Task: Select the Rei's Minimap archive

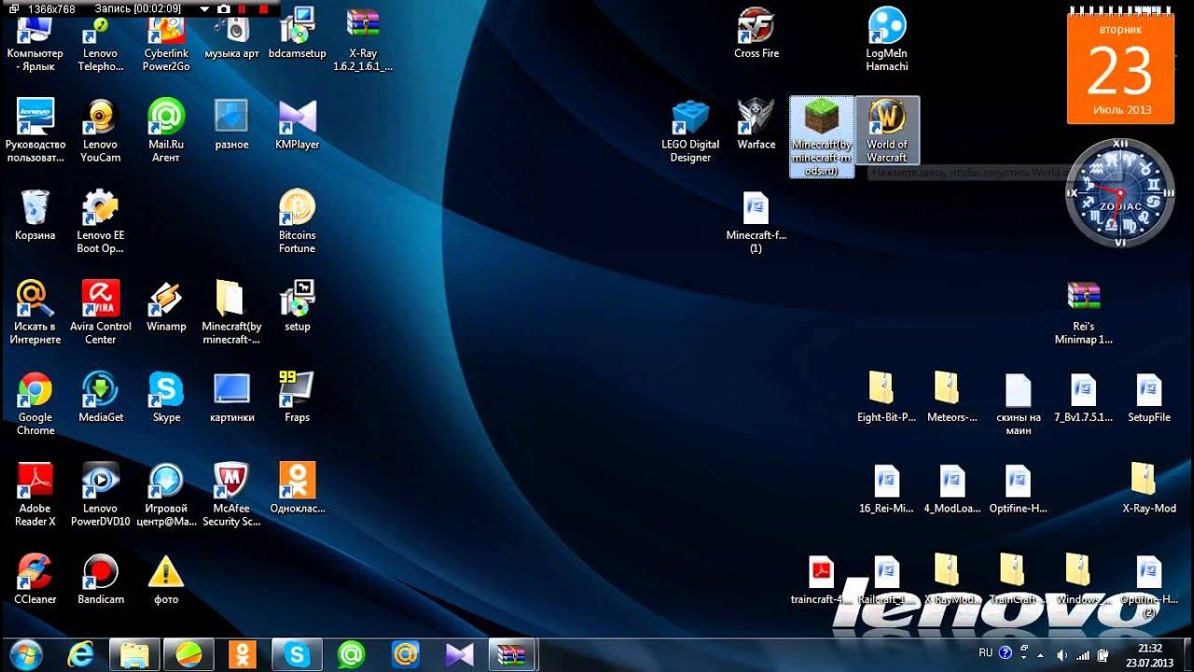Action: click(x=1084, y=313)
